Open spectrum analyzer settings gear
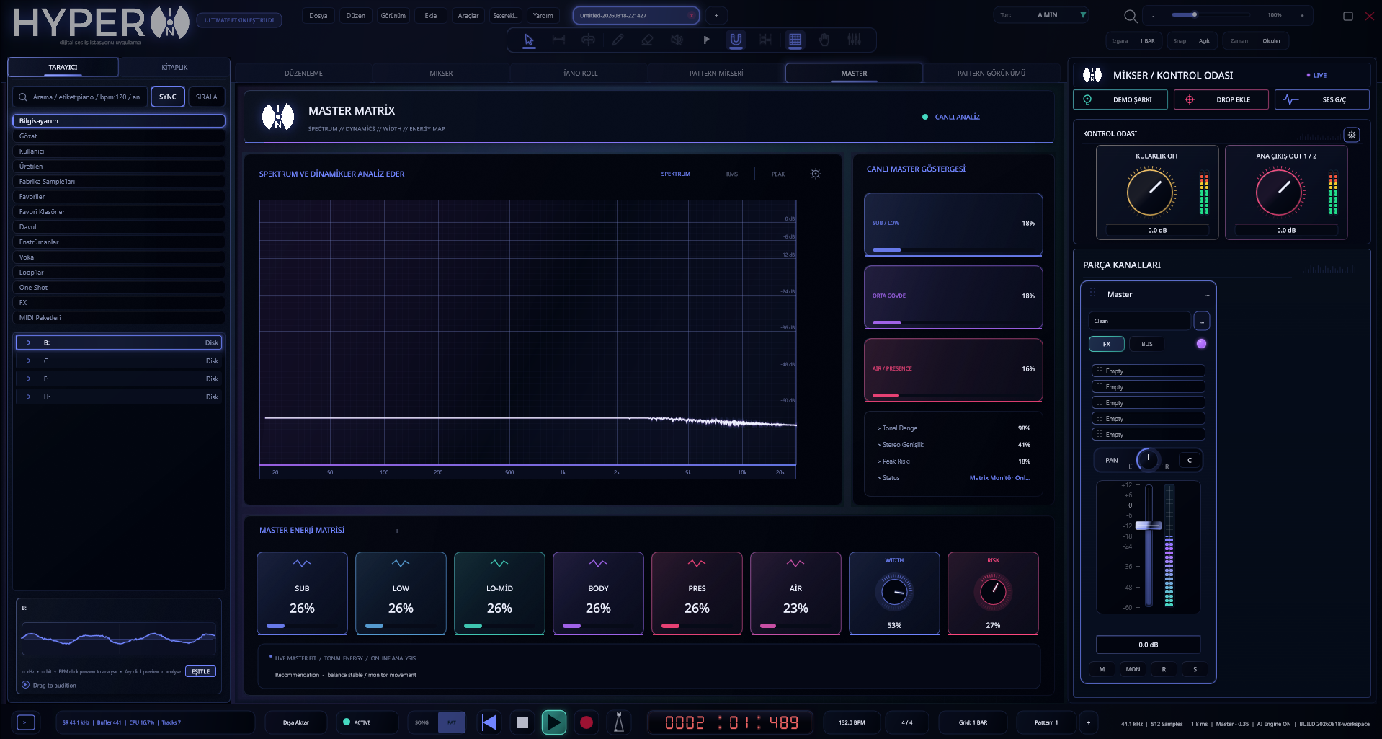This screenshot has width=1382, height=739. coord(816,174)
